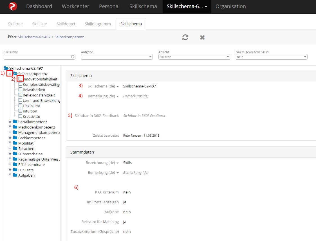
Task: Open the Organisation menu
Action: pos(230,6)
